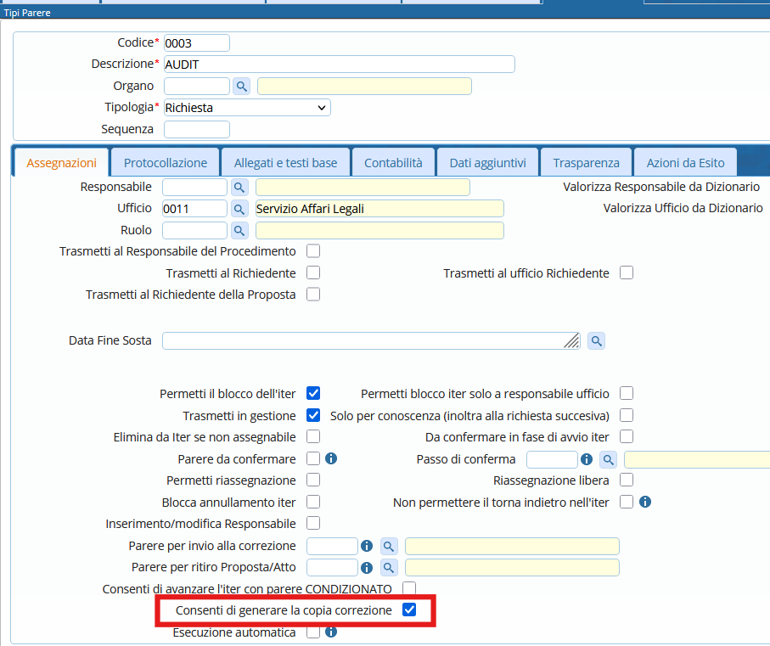Show info for Parere da confermare

point(331,458)
